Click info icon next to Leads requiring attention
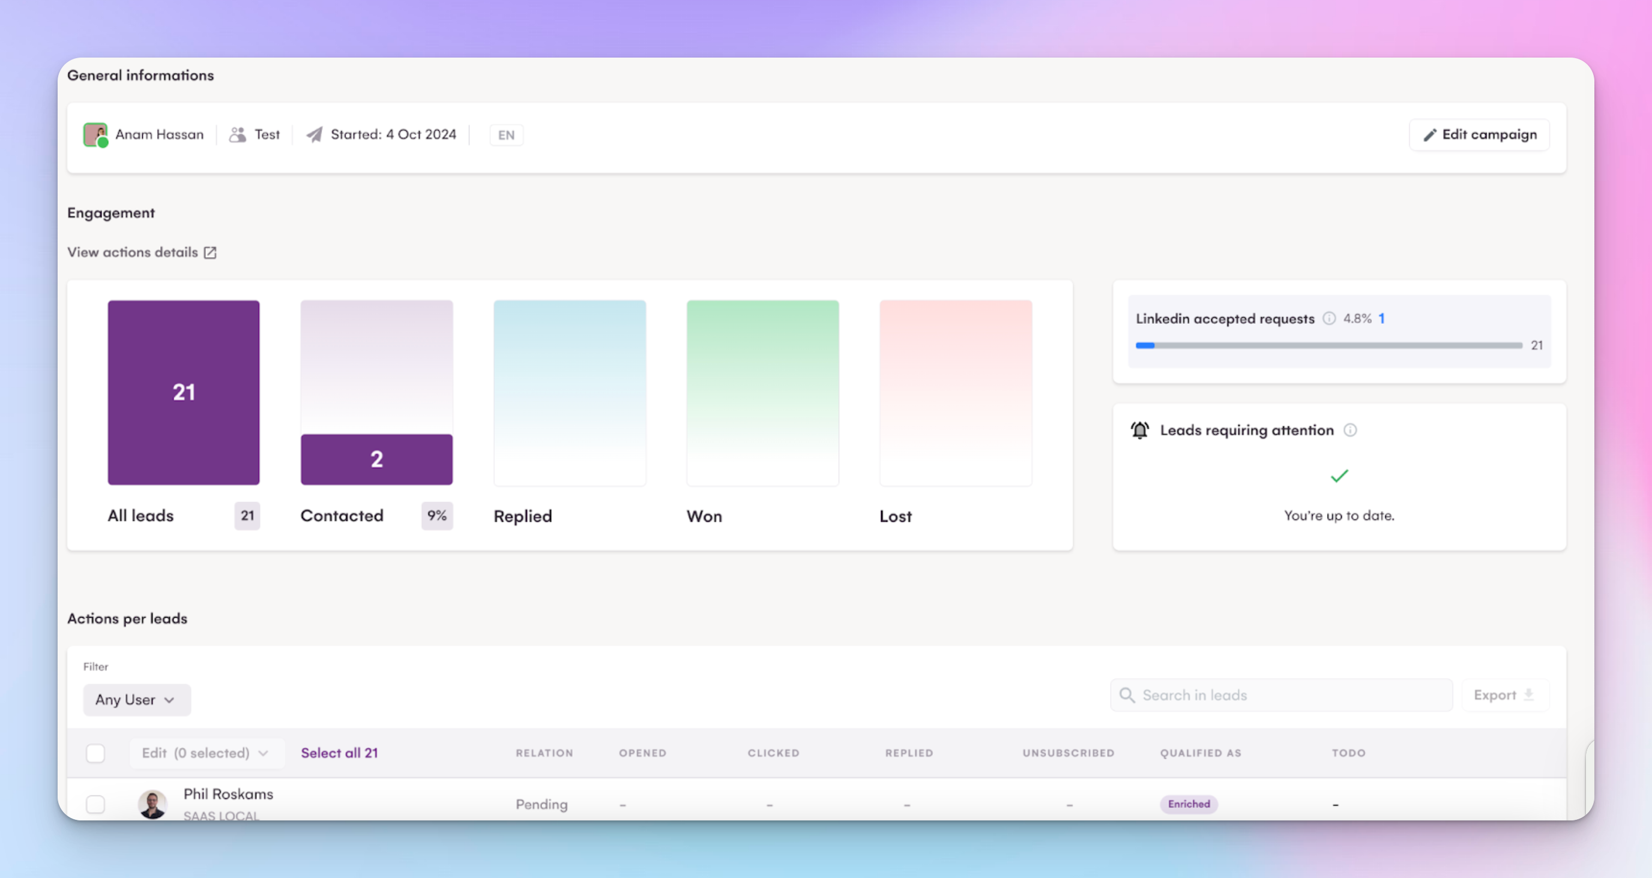This screenshot has height=878, width=1652. [1350, 430]
